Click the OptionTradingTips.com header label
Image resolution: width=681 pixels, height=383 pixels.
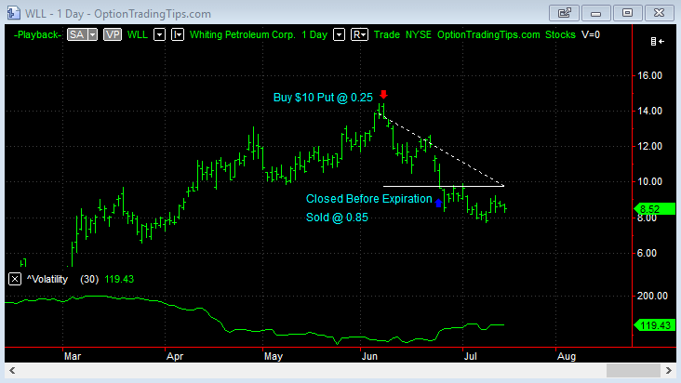488,34
